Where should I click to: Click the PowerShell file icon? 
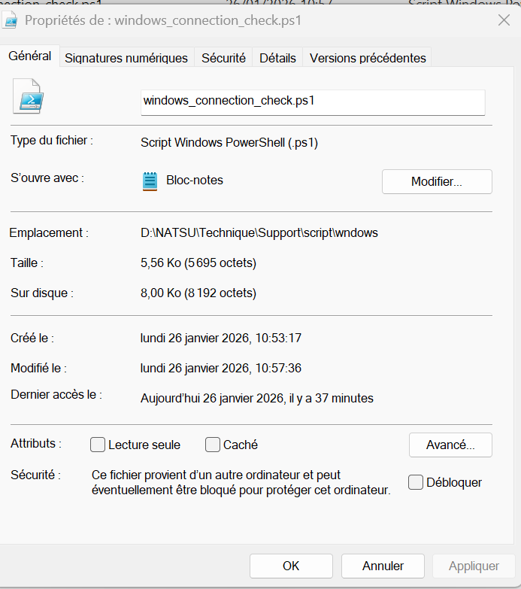click(29, 97)
